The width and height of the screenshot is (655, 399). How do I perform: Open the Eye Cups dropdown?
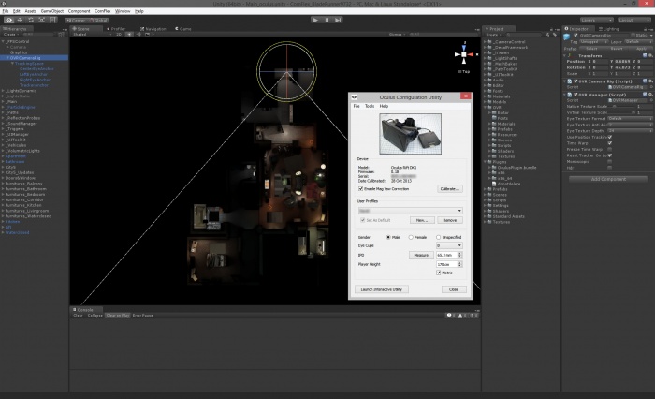[x=449, y=245]
